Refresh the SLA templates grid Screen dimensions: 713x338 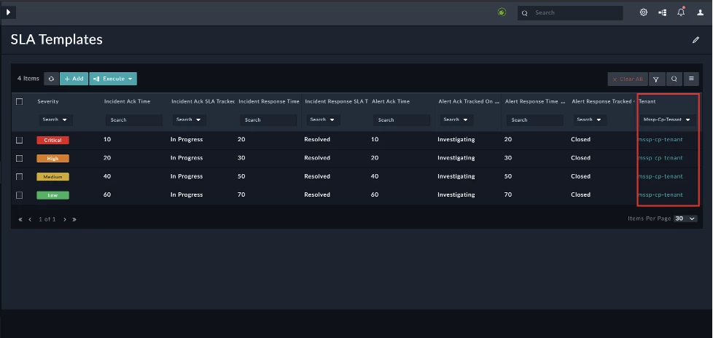pos(51,79)
